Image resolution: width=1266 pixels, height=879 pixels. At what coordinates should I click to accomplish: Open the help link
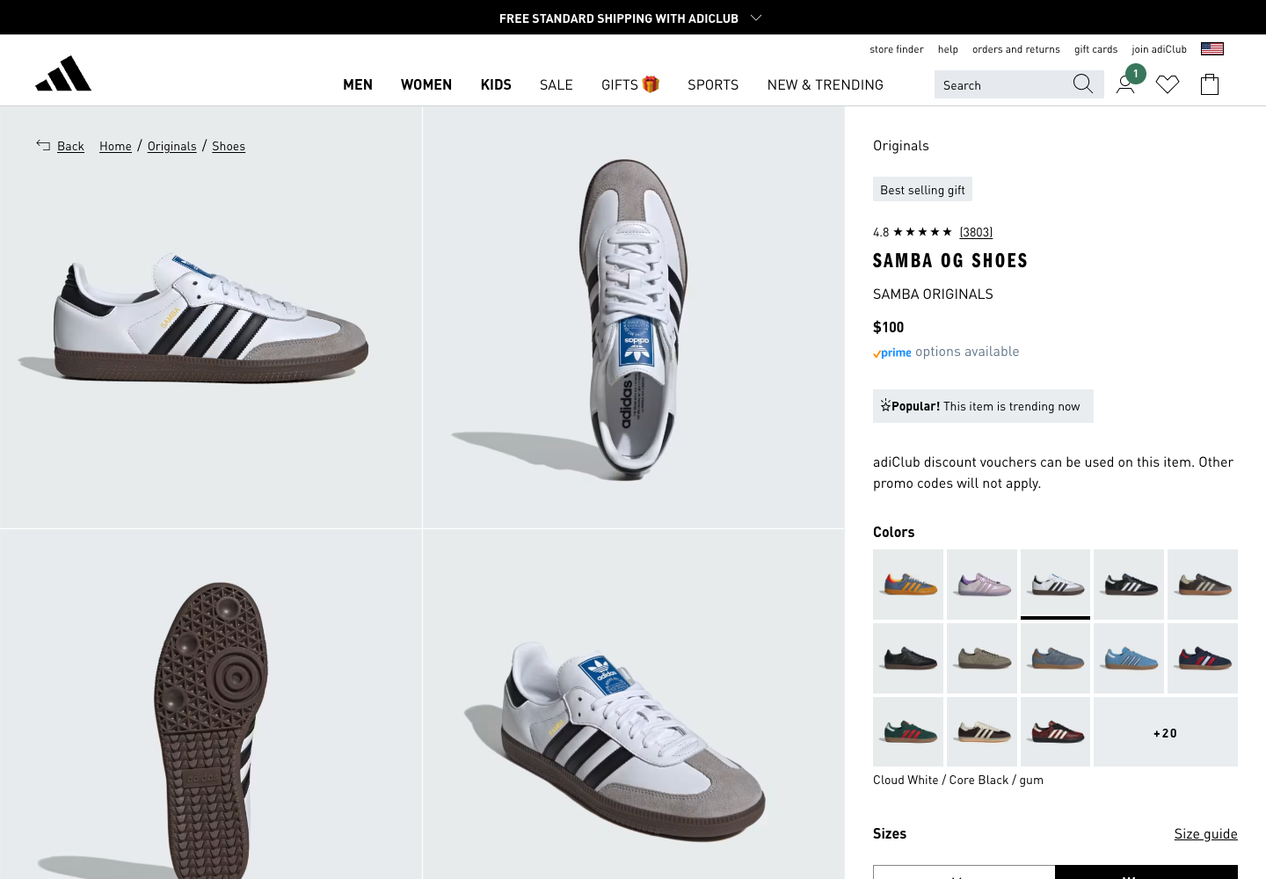948,49
